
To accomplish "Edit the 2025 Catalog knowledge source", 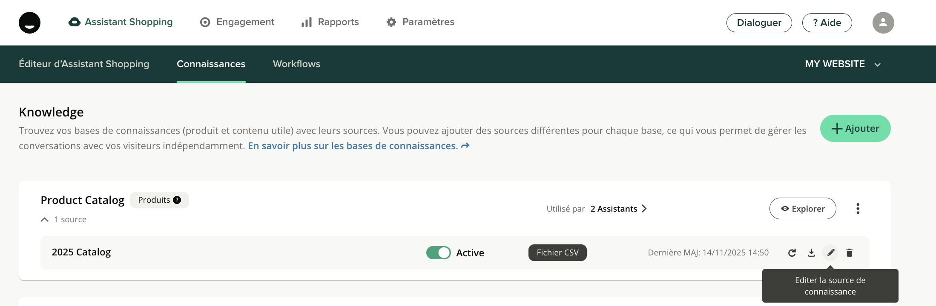I will [x=830, y=253].
